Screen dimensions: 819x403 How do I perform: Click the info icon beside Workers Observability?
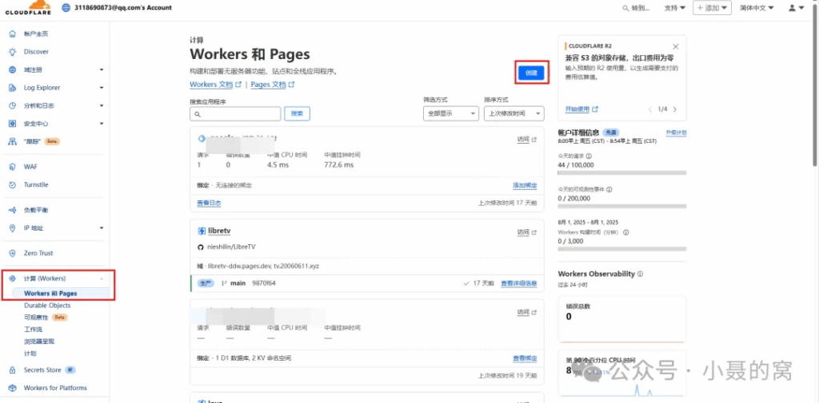641,274
